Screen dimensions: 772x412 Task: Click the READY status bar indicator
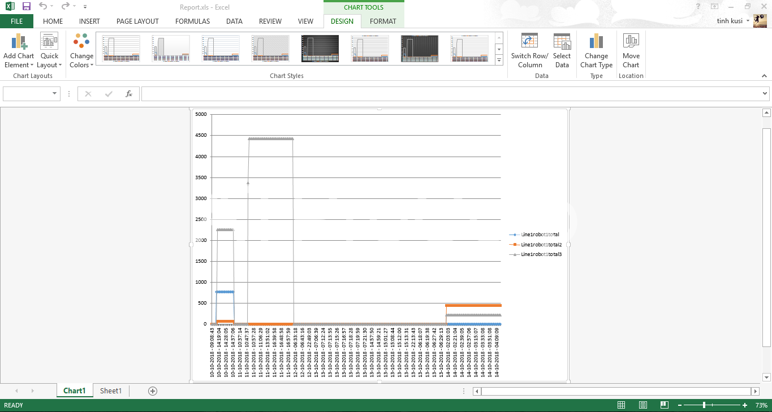tap(14, 405)
